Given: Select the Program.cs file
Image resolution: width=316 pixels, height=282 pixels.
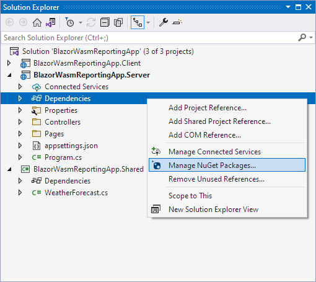Looking at the screenshot, I should pos(63,157).
